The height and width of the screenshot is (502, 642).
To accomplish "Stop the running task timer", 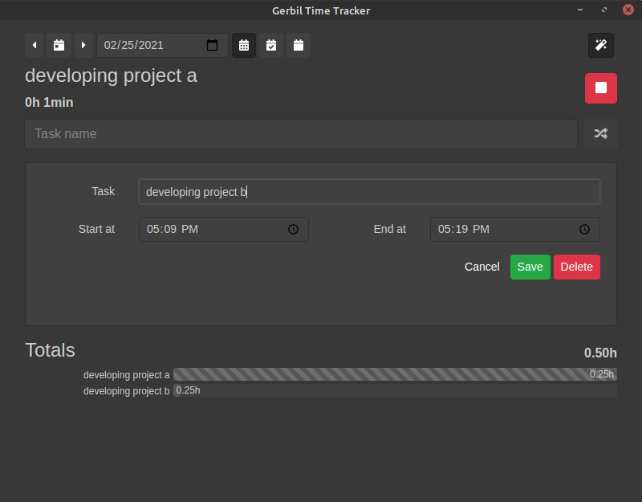I will (x=600, y=88).
